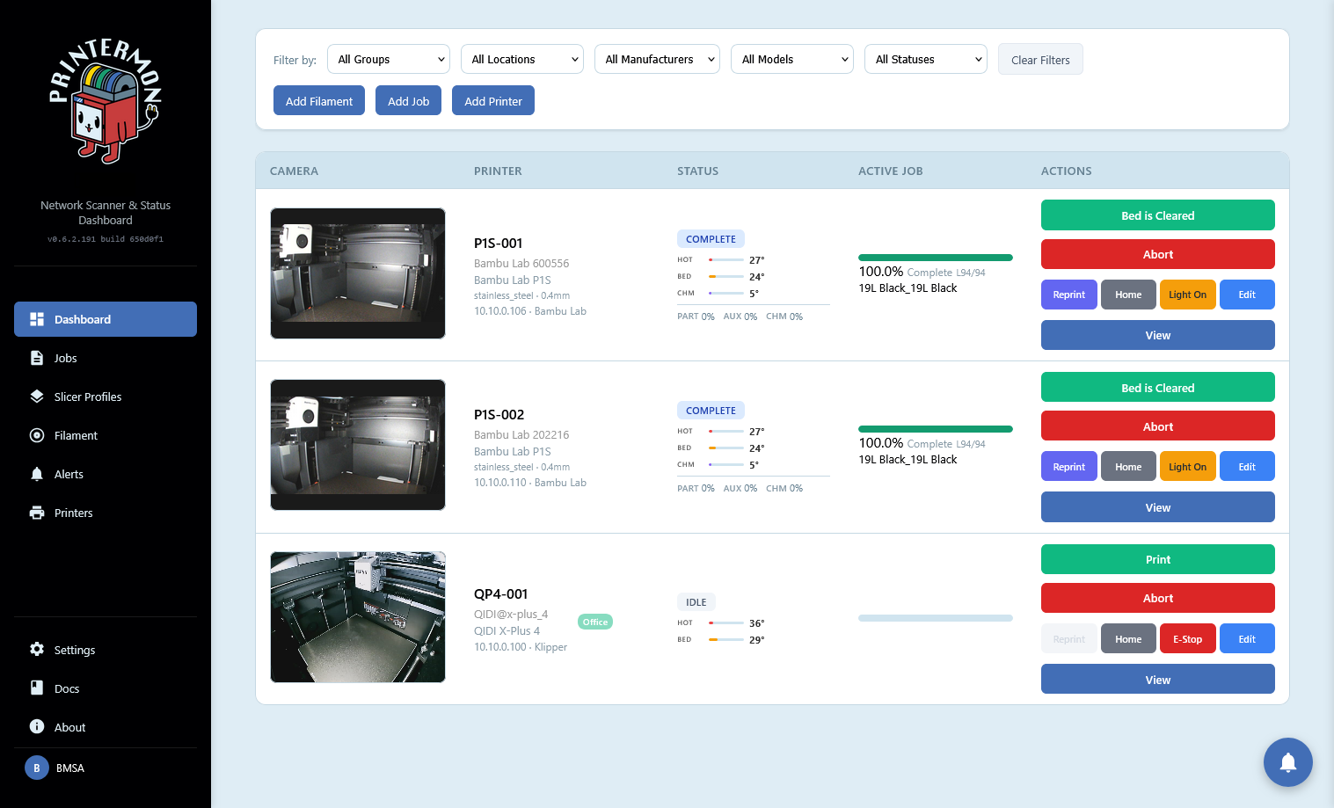Click the Printers icon in sidebar

(36, 513)
